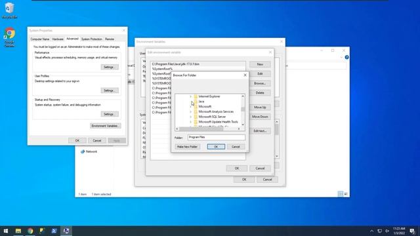Open the notification center icon

click(413, 231)
